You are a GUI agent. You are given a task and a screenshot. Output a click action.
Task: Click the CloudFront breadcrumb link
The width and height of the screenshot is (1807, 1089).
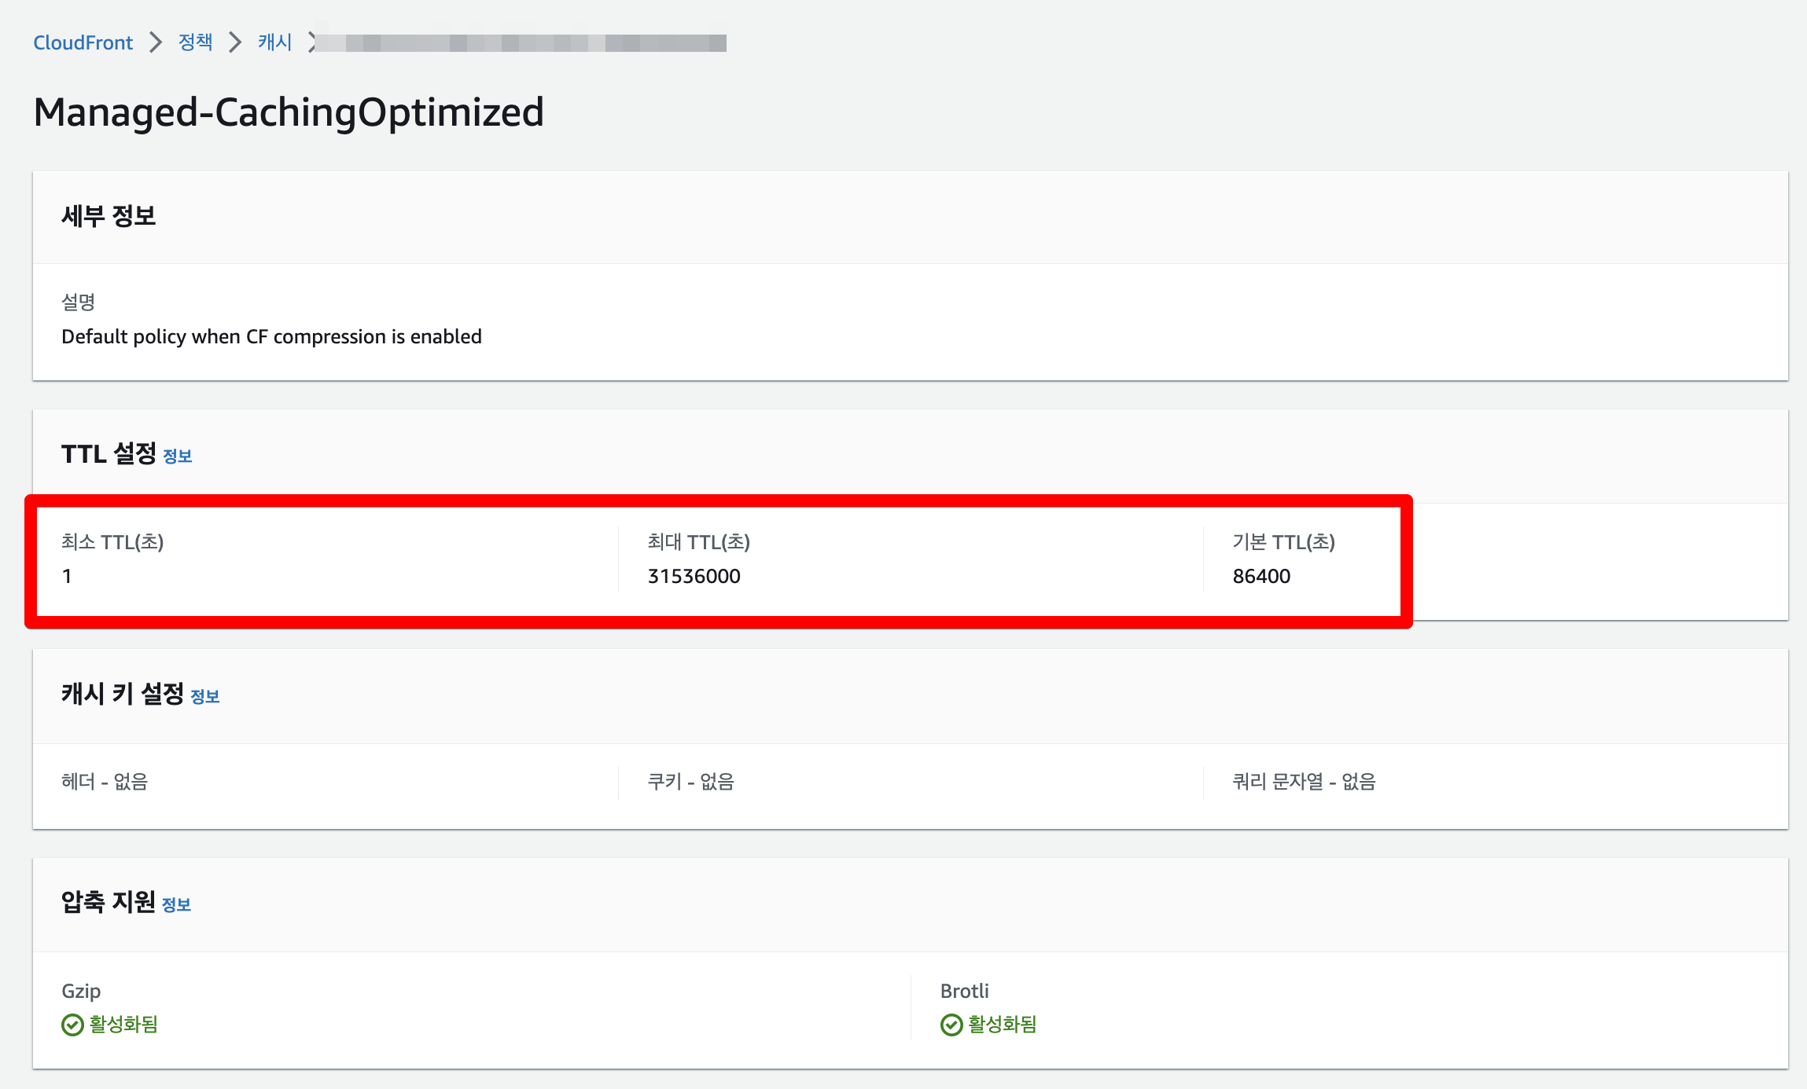pos(83,42)
